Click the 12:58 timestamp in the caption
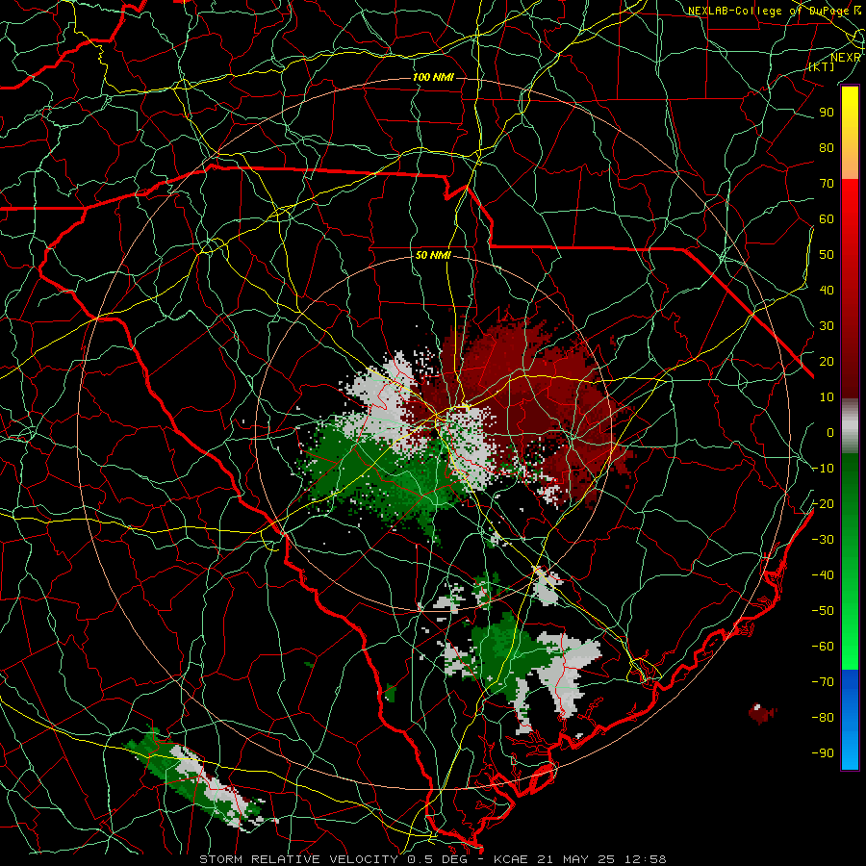Screen dimensions: 866x866 tap(646, 859)
